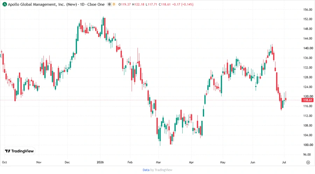Click the Mar label on time axis
This screenshot has height=174, width=315.
click(x=158, y=162)
